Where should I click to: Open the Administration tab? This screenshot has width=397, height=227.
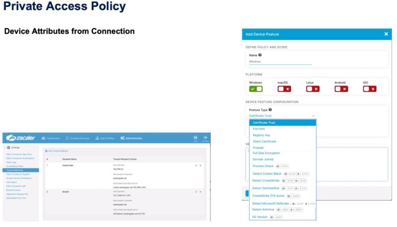pos(131,138)
